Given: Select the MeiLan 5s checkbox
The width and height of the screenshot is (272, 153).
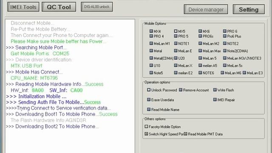Looking at the screenshot, I should (x=225, y=65).
